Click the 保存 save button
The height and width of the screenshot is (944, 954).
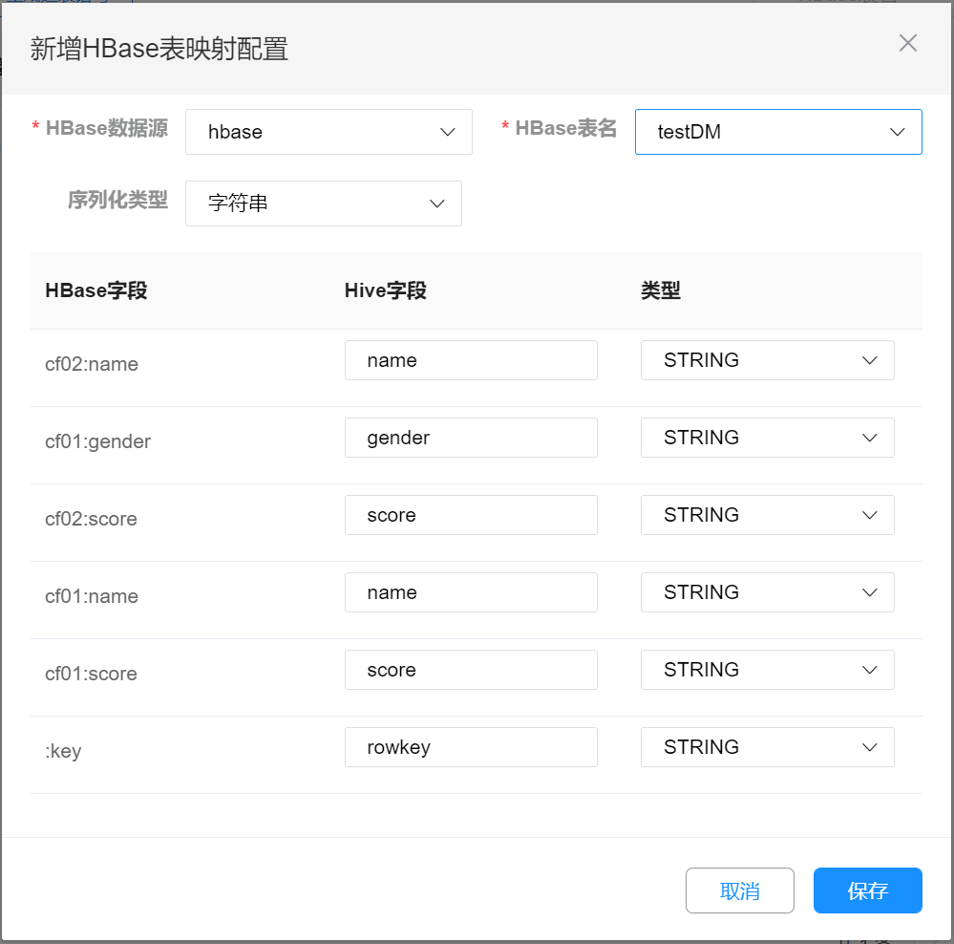pyautogui.click(x=867, y=890)
